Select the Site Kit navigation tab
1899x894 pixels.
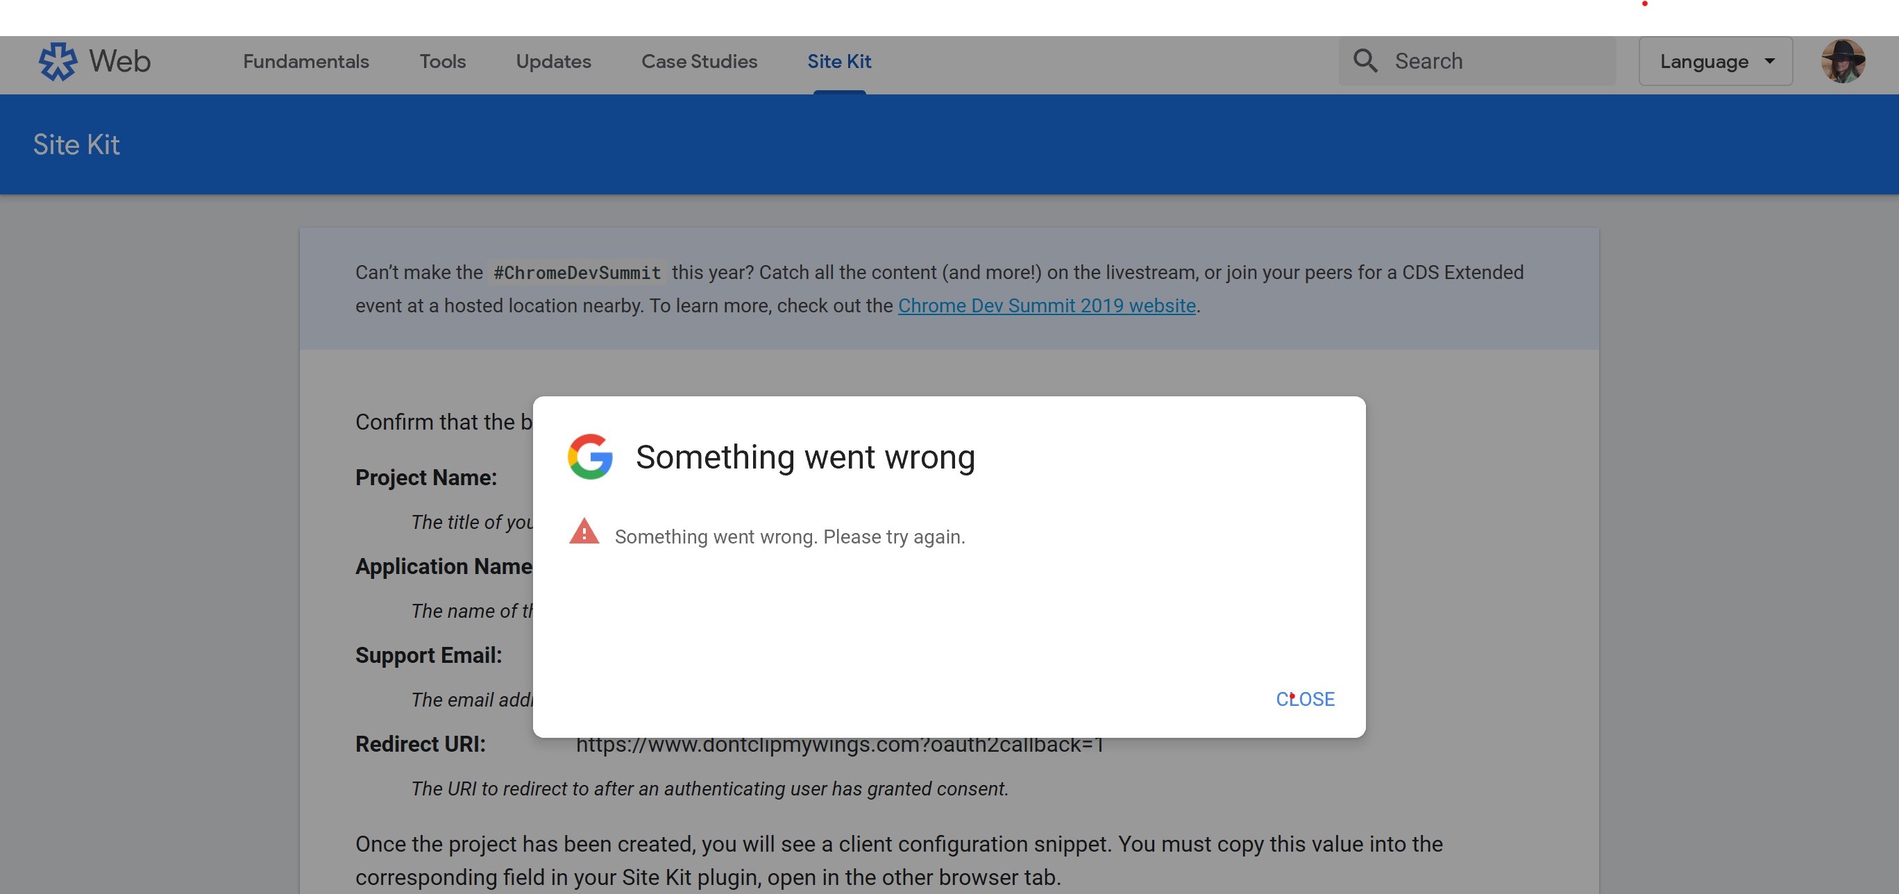(839, 61)
